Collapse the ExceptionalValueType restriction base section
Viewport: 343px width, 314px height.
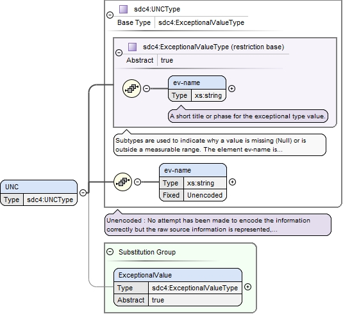(x=119, y=52)
